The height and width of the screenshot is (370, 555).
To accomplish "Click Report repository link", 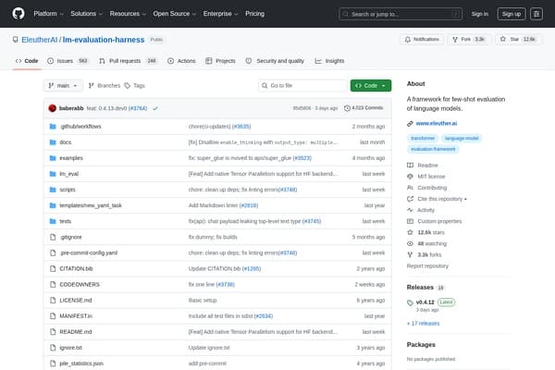I will [x=427, y=265].
